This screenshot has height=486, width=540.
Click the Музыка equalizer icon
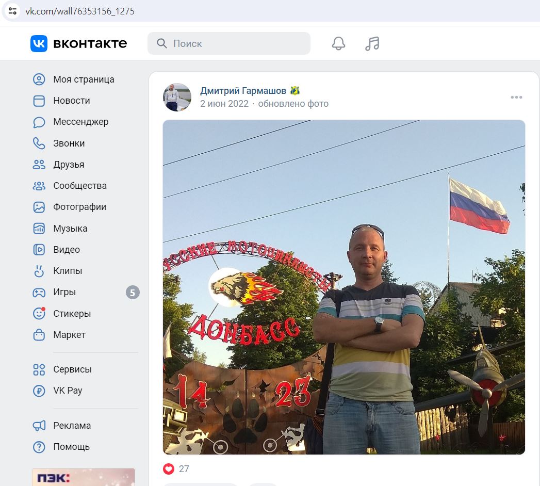[39, 229]
